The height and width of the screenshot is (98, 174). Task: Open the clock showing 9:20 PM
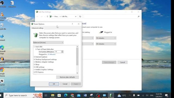pos(159,95)
